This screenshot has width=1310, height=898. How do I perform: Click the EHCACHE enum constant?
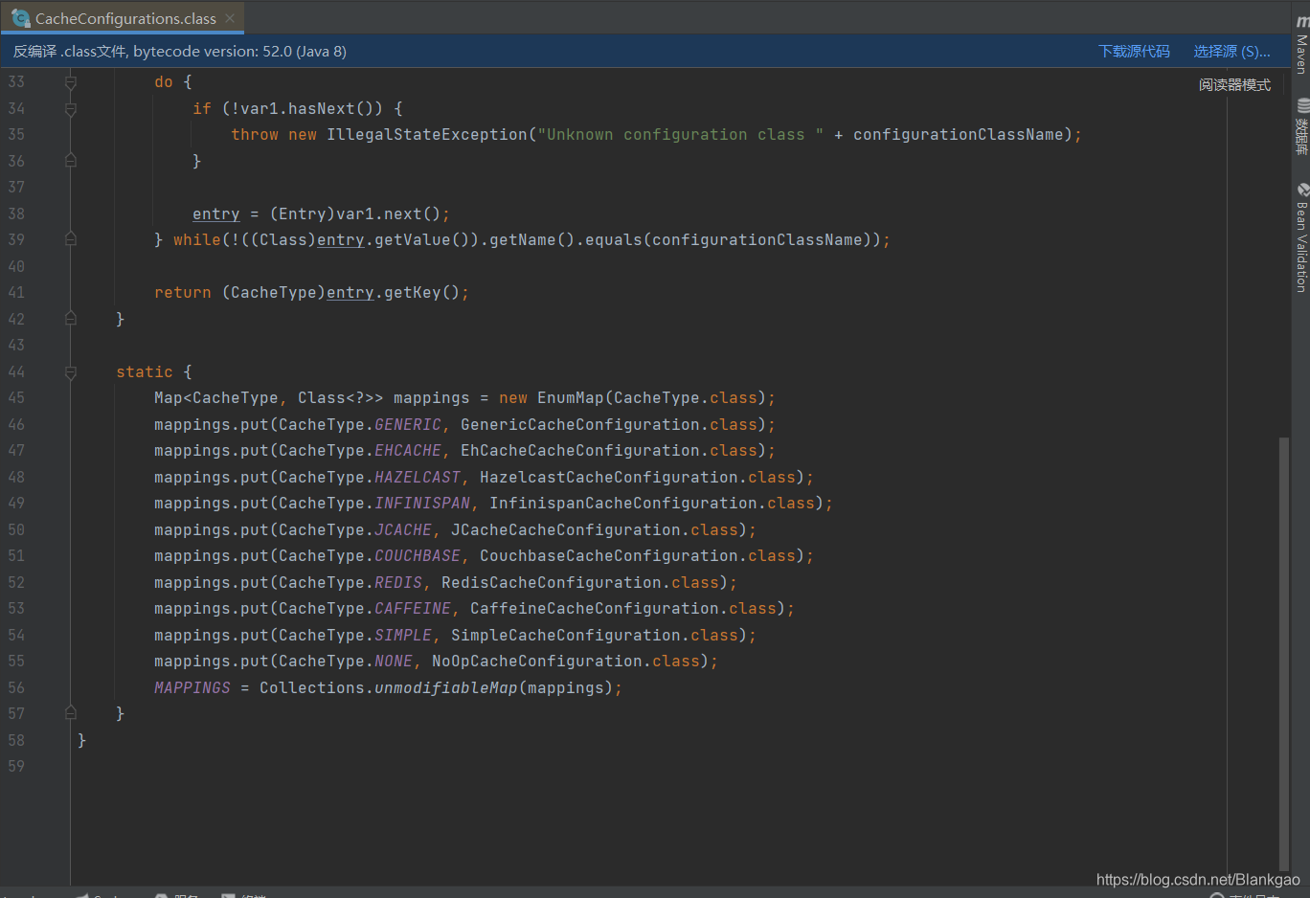click(408, 451)
